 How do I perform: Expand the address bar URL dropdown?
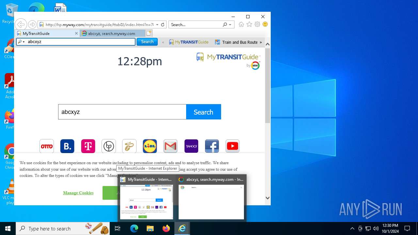(x=157, y=24)
